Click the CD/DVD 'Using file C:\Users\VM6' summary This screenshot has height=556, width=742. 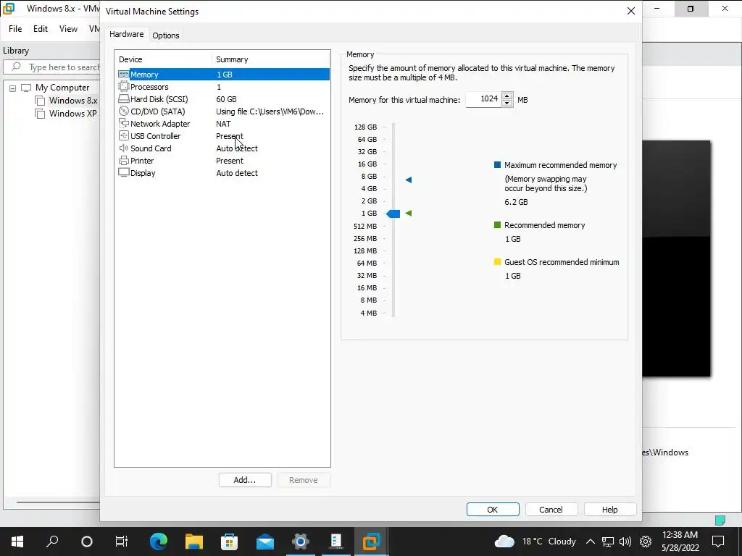click(x=270, y=111)
